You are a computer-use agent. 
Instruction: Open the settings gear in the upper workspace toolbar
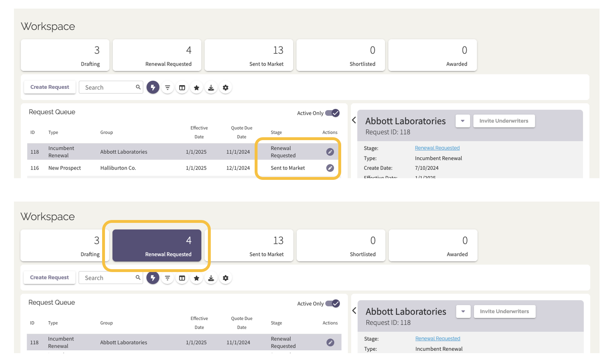pos(226,88)
